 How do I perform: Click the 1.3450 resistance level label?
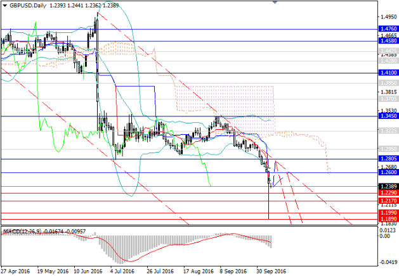387,116
